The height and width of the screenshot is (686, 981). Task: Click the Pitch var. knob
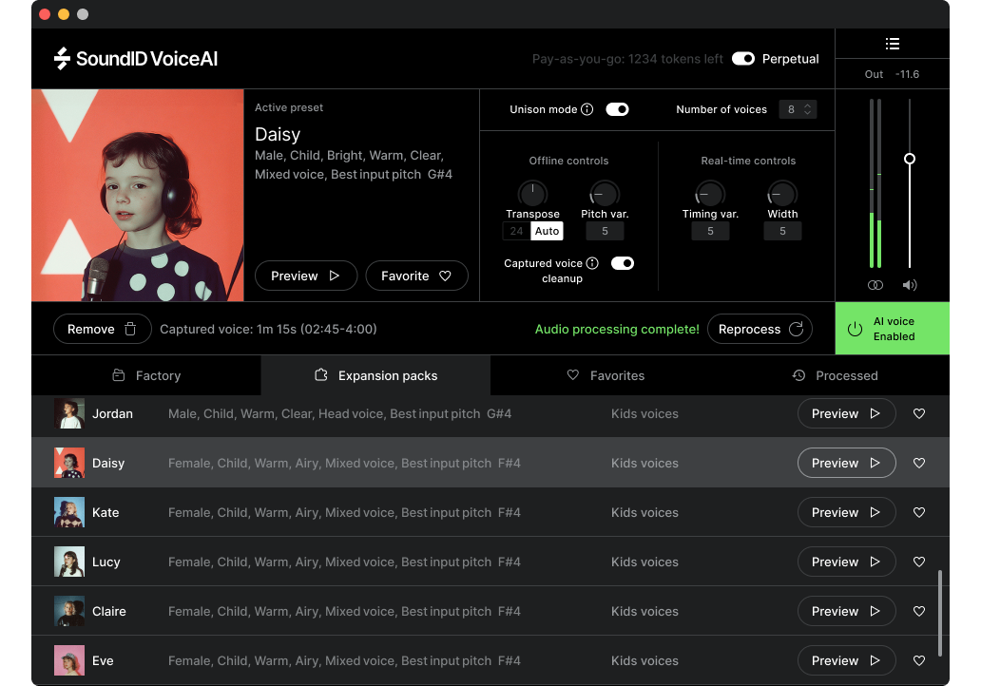[605, 193]
